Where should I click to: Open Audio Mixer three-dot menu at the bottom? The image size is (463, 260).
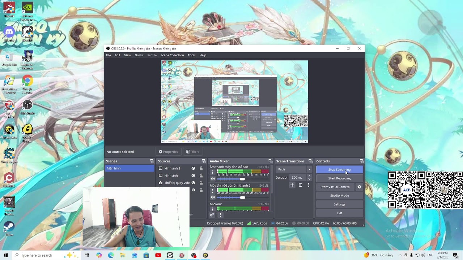(220, 215)
